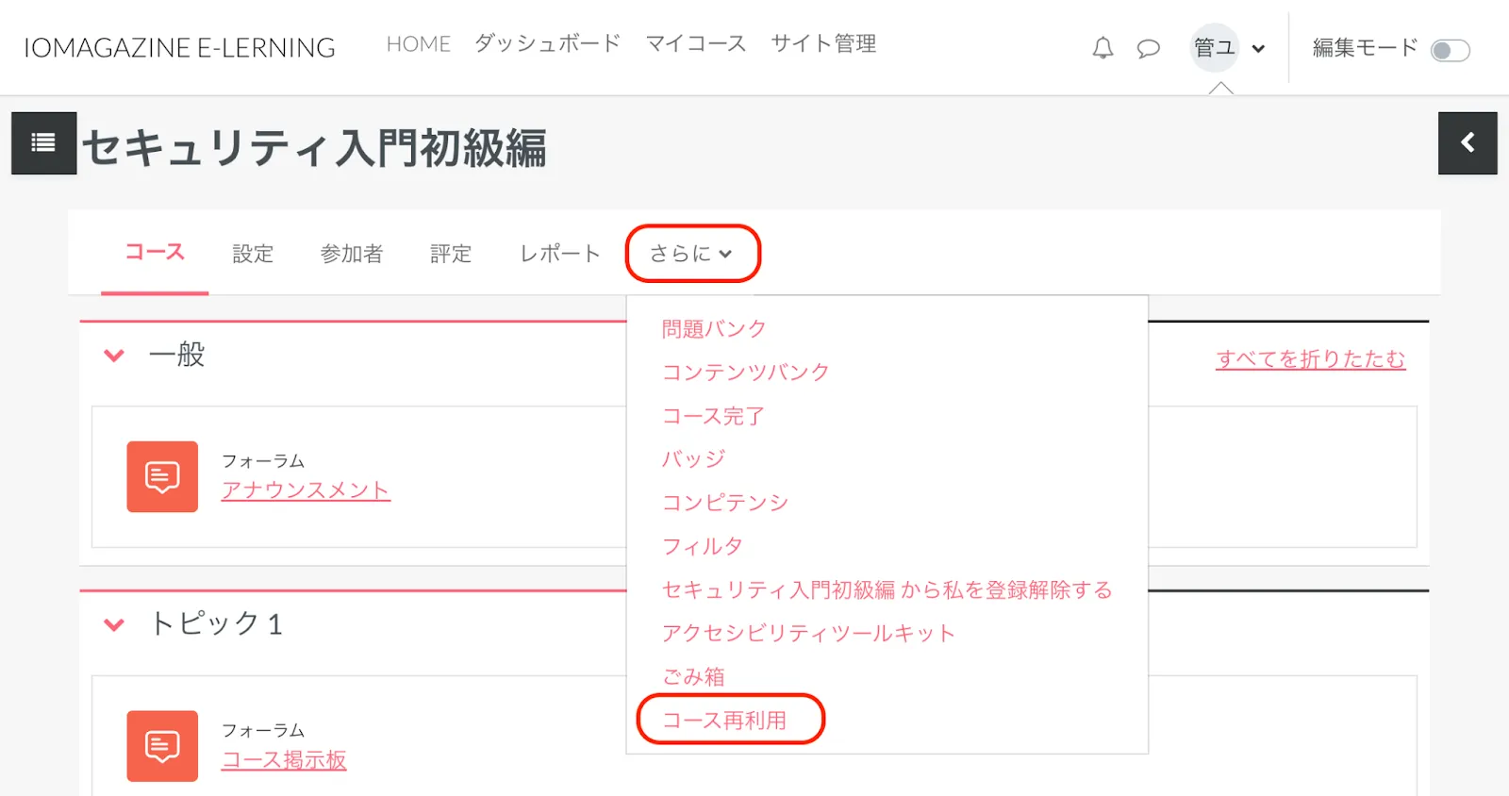
Task: Click the アナウンスメント forum icon
Action: coord(162,476)
